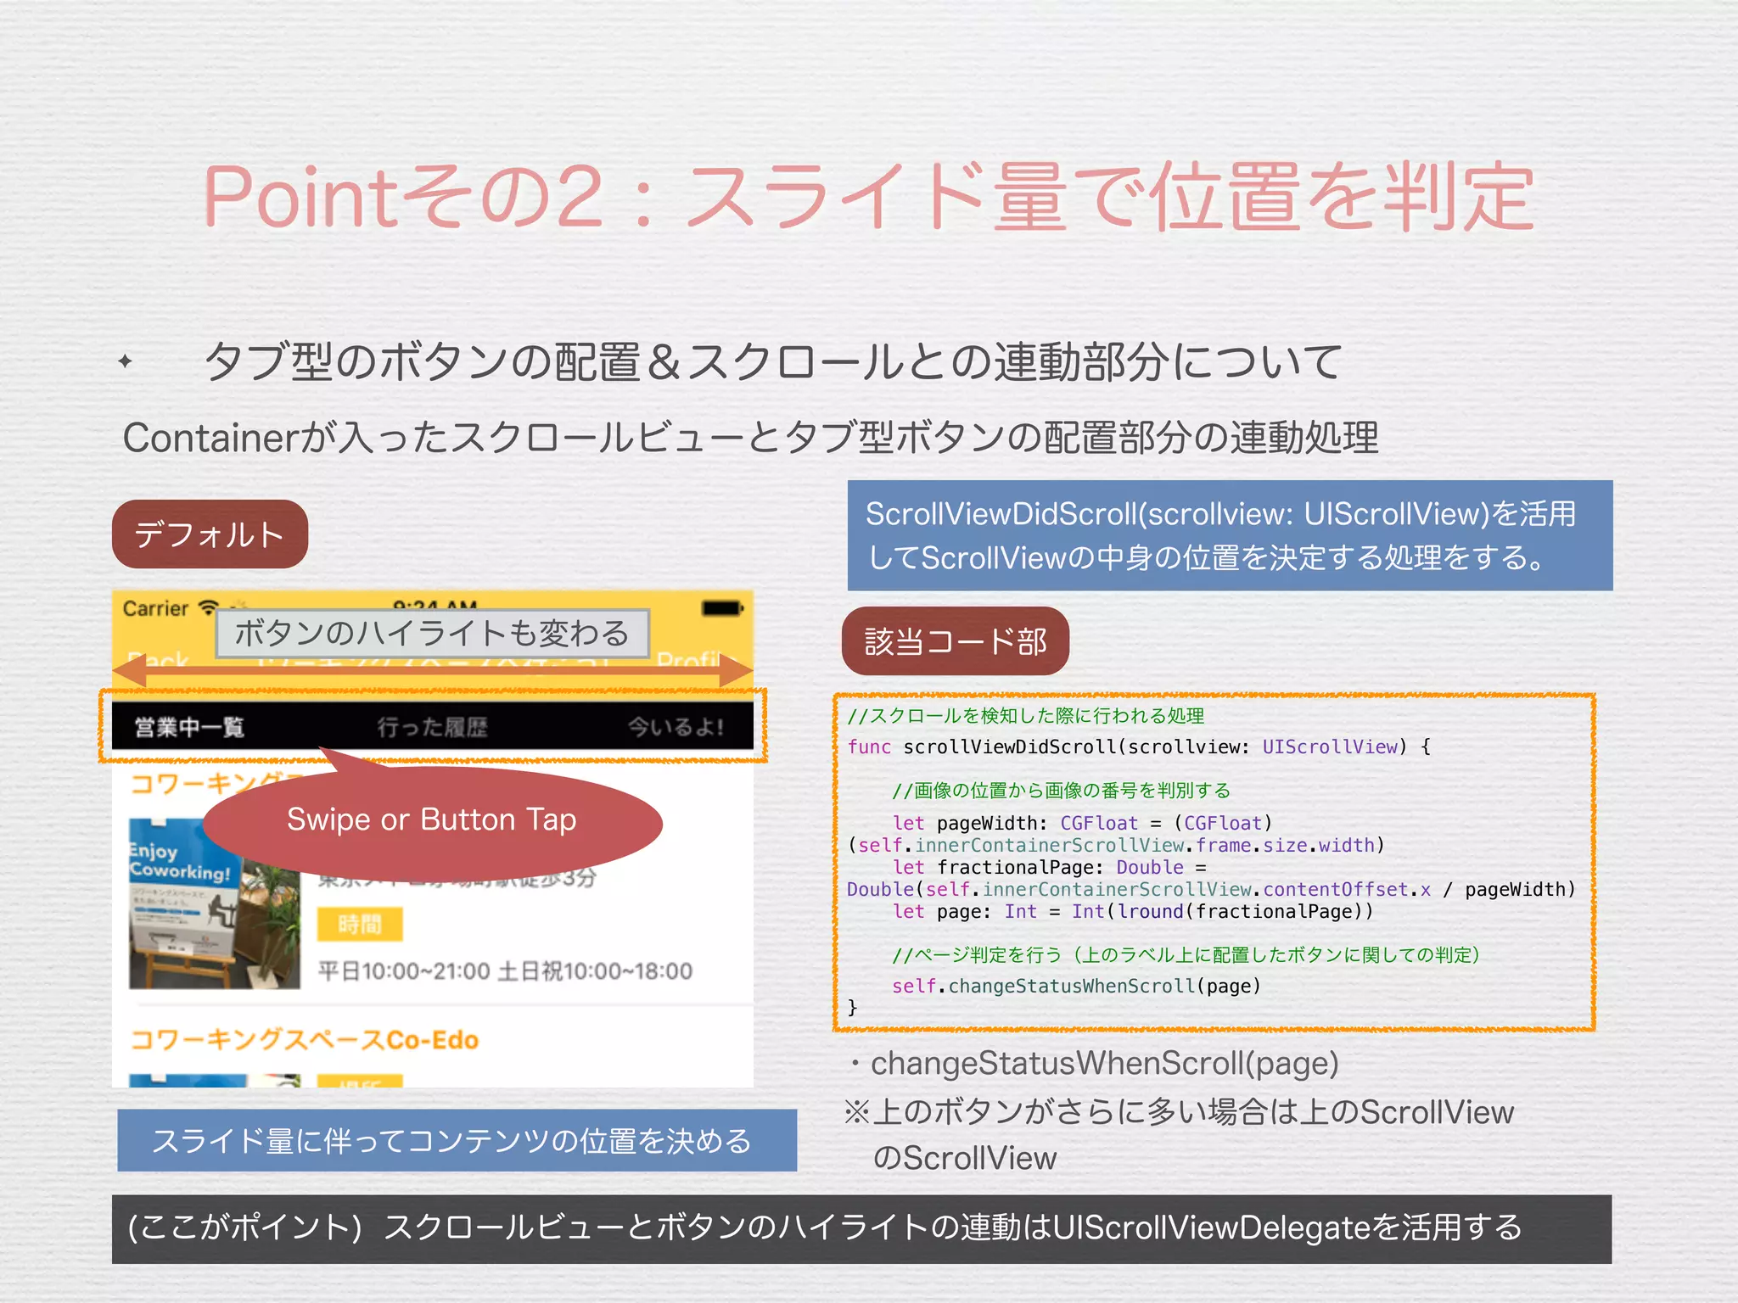Select the 営業中一覧 tab
Viewport: 1738px width, 1303px height.
189,727
